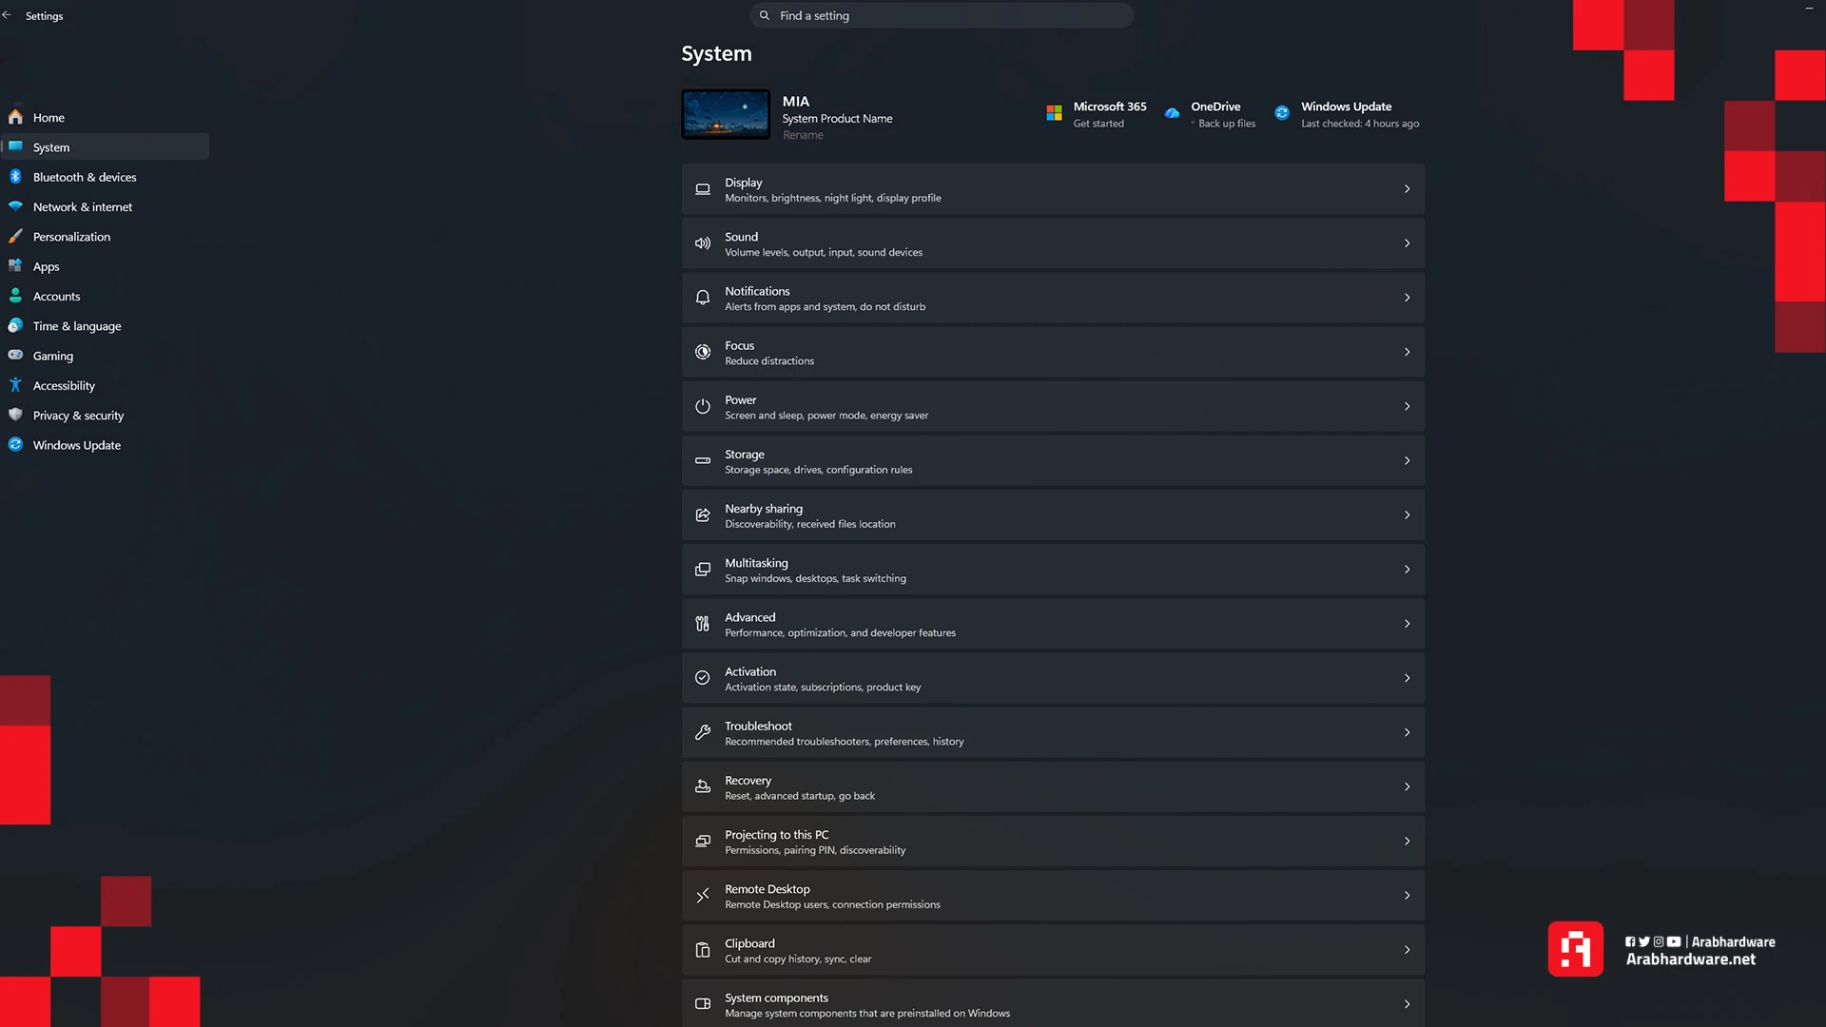Click the back arrow icon beside Settings
This screenshot has width=1826, height=1027.
pyautogui.click(x=7, y=15)
